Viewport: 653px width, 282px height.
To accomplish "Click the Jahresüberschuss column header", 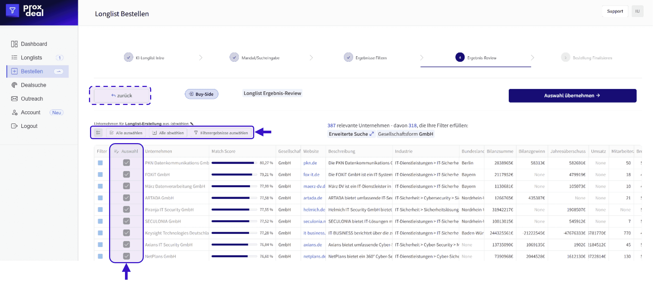I will pos(568,151).
